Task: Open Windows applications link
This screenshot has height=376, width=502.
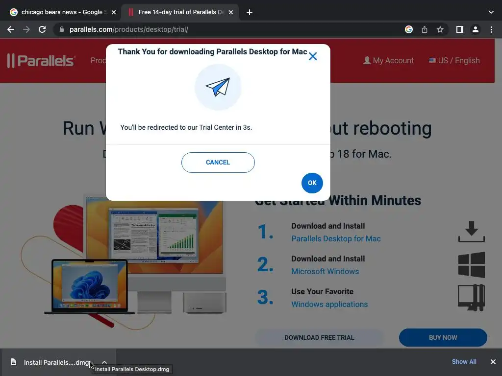Action: [329, 305]
